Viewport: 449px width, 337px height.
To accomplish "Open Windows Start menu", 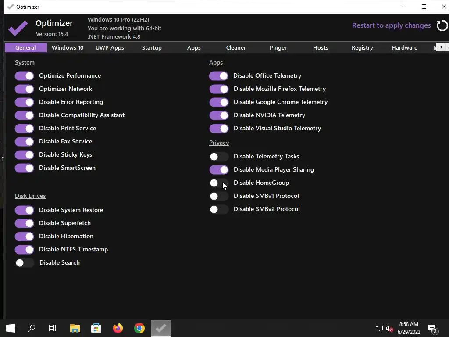I will (11, 328).
